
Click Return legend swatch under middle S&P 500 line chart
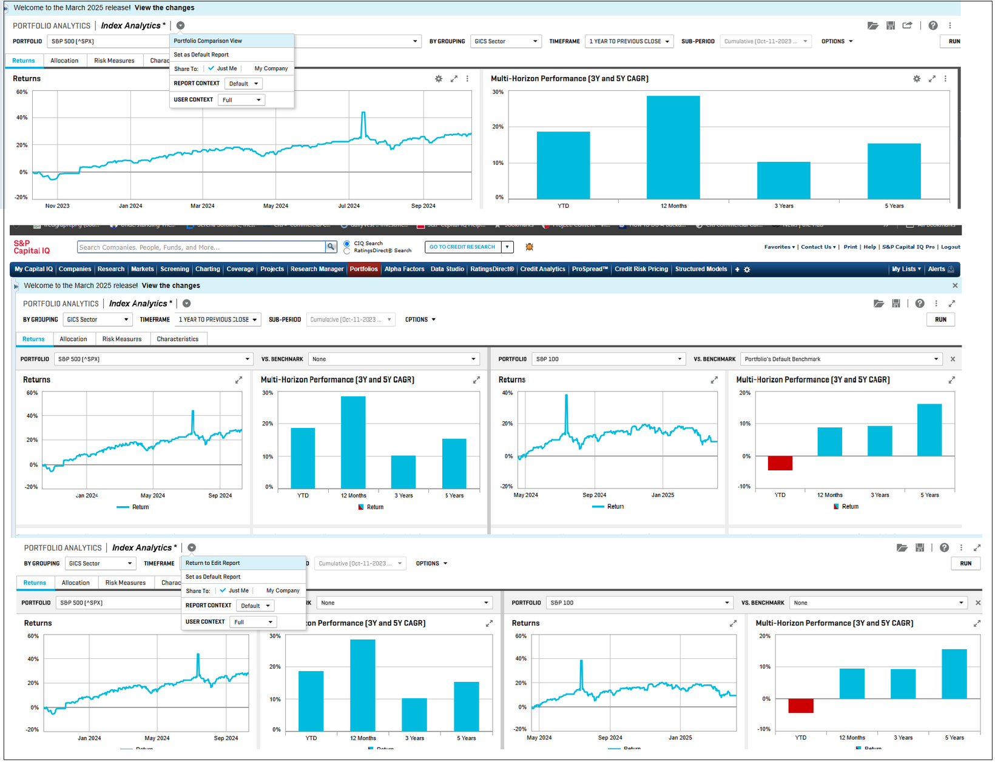click(123, 507)
